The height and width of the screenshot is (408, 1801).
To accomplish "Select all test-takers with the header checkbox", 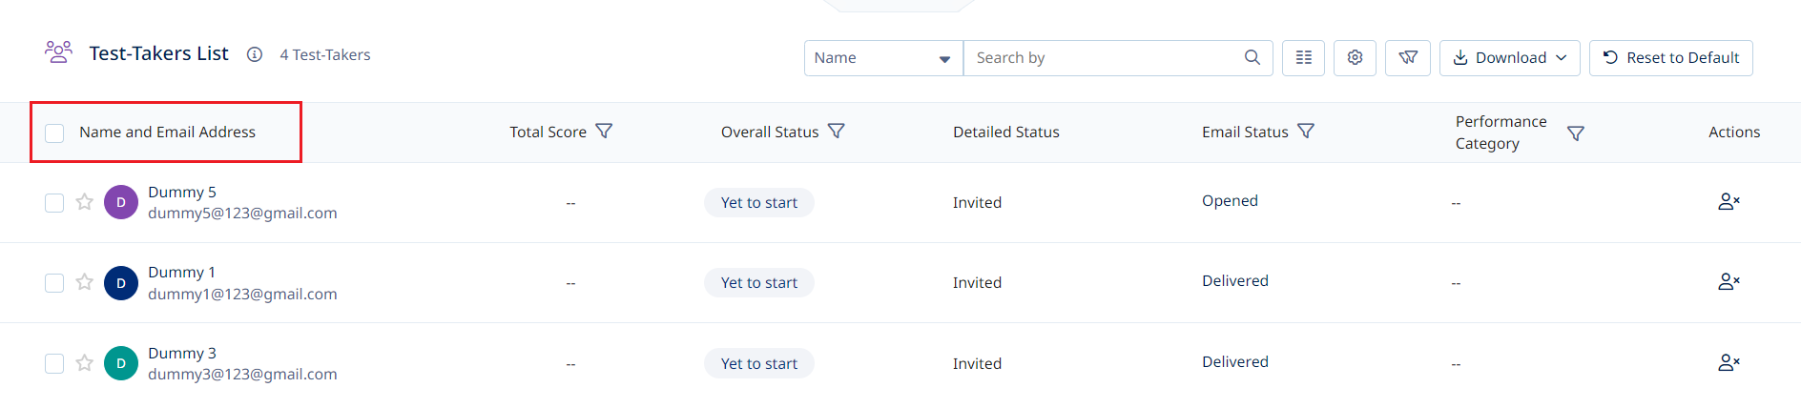I will click(54, 133).
